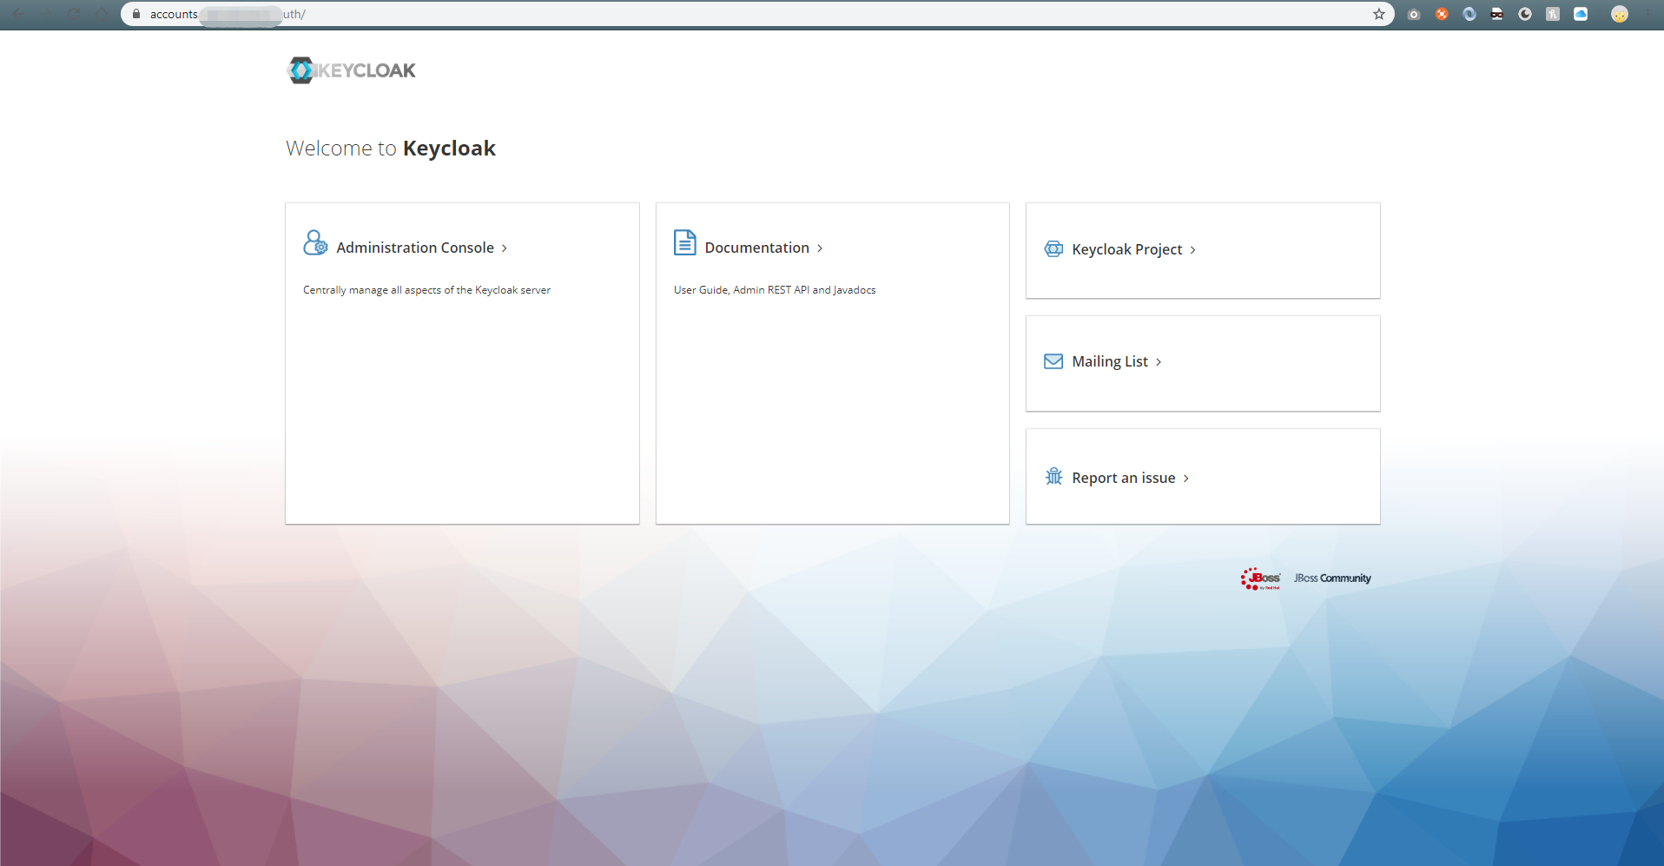Click the bug icon for Report an issue
The image size is (1664, 866).
[x=1053, y=476]
